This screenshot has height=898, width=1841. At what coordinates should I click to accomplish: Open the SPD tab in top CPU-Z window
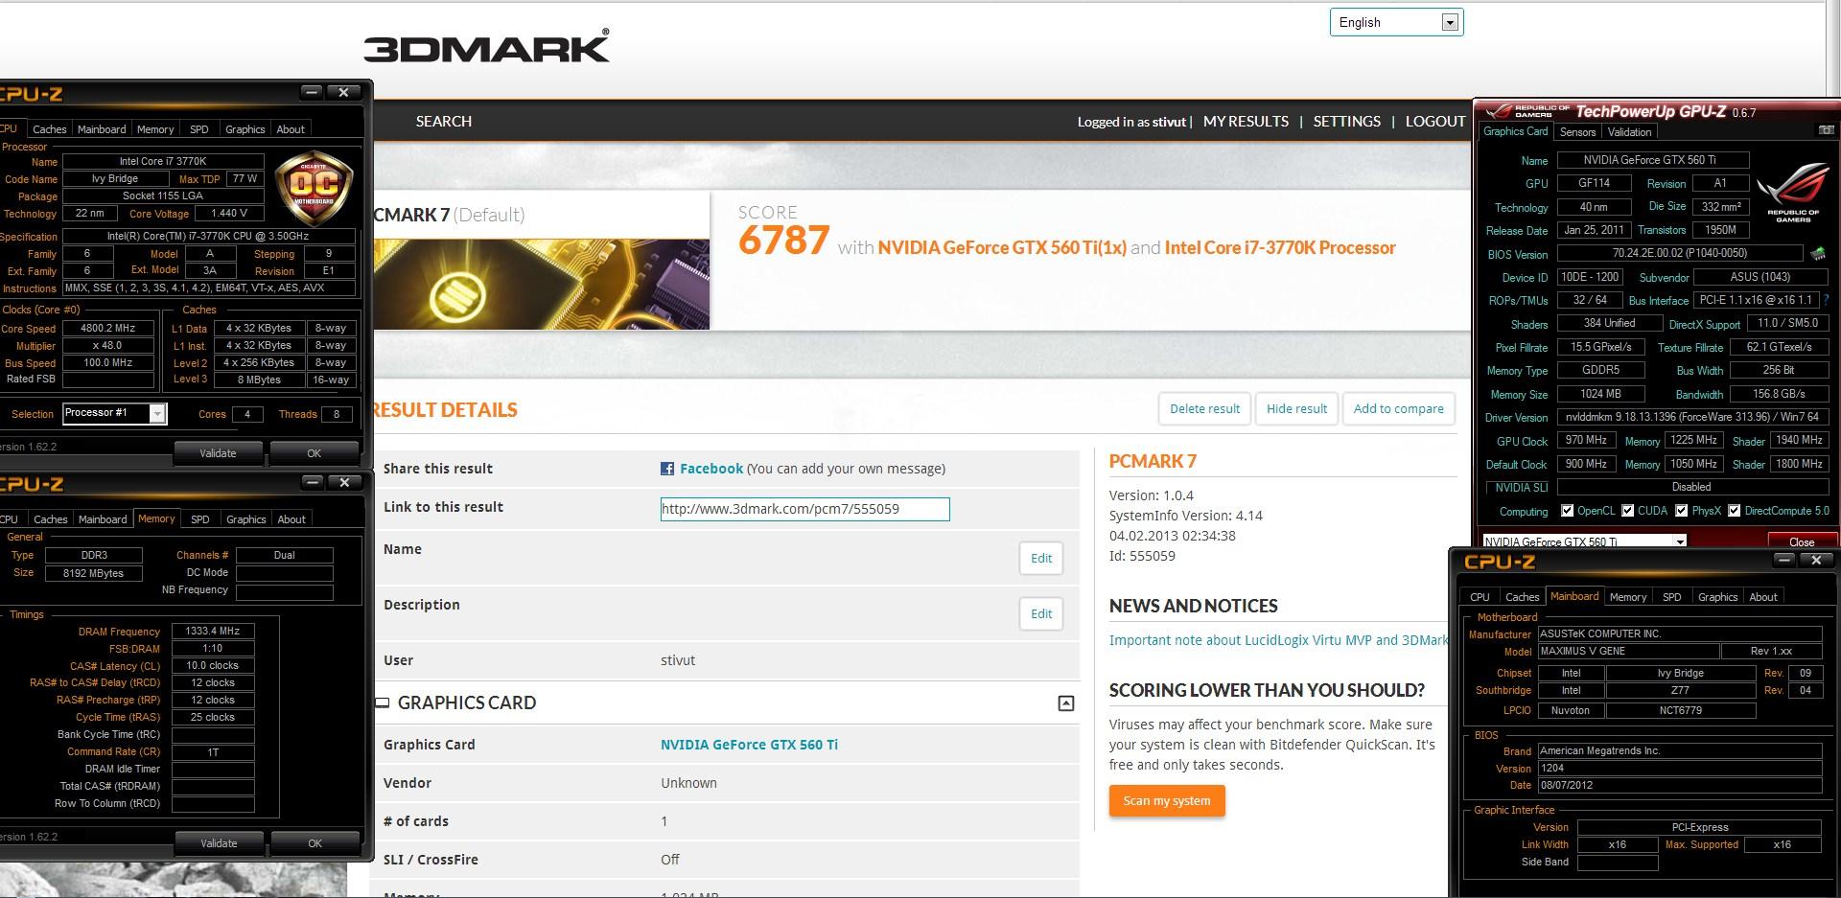199,129
